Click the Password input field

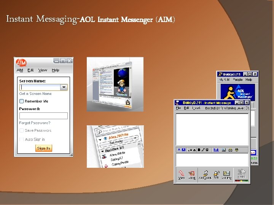[x=43, y=116]
